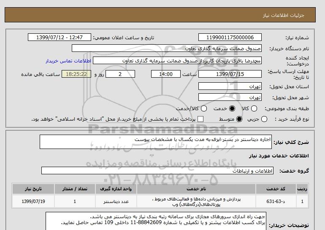Click the توضیحات خریدار label
325x230 pixels.
click(x=289, y=225)
